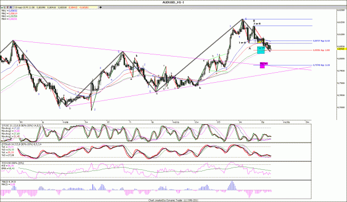Click the AUDUSD H1 chart title
347x202 pixels.
click(x=173, y=2)
